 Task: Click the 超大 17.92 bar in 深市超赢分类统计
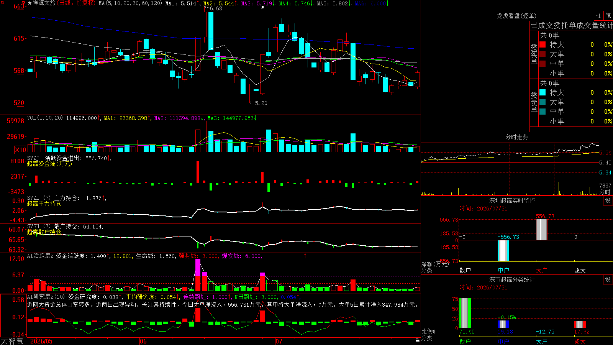pos(580,324)
